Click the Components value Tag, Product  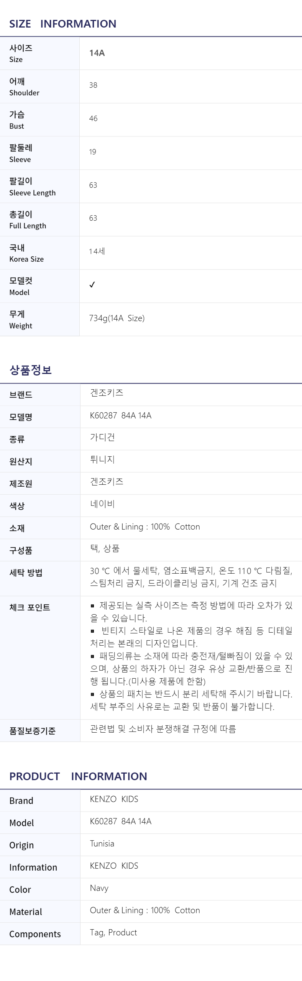click(113, 932)
